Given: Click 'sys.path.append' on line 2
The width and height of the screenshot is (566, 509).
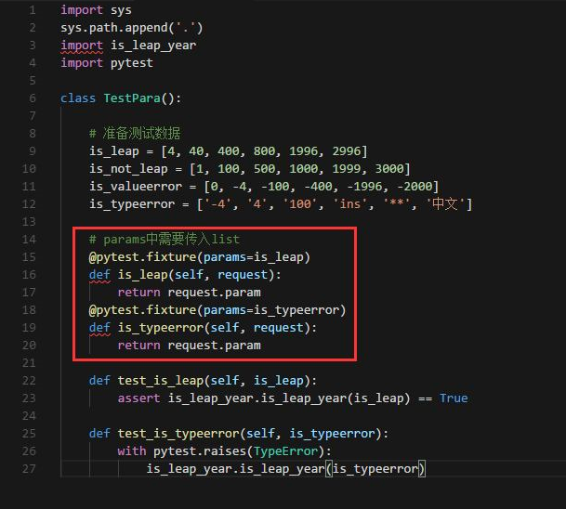Looking at the screenshot, I should pos(114,28).
